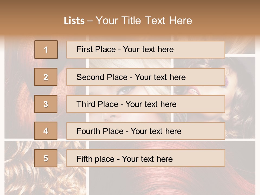Select the curly blonde hair photo

tap(45, 168)
